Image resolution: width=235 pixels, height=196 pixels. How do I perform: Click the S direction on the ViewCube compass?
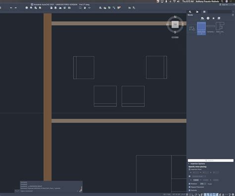(175, 32)
